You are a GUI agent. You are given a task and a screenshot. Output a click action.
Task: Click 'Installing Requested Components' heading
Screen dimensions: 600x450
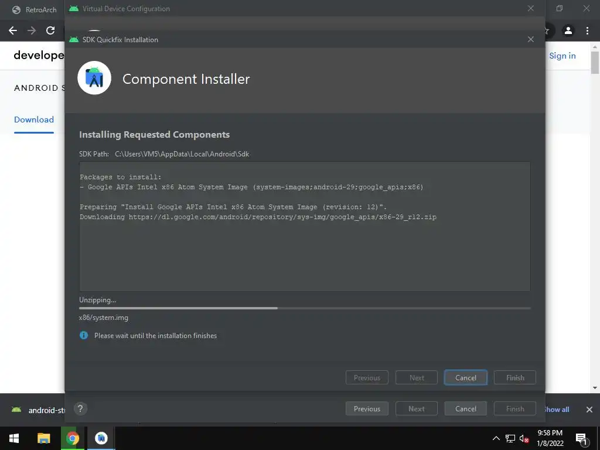coord(154,134)
